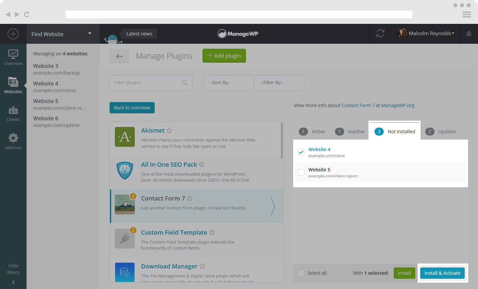Click the Filter plugins search field

[x=151, y=83]
